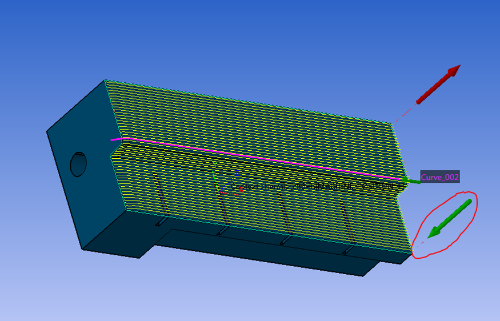Click the circular hole on the end face
This screenshot has width=500, height=321.
click(x=78, y=164)
